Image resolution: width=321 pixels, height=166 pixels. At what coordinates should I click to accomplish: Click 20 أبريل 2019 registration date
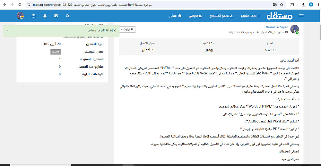click(51, 44)
